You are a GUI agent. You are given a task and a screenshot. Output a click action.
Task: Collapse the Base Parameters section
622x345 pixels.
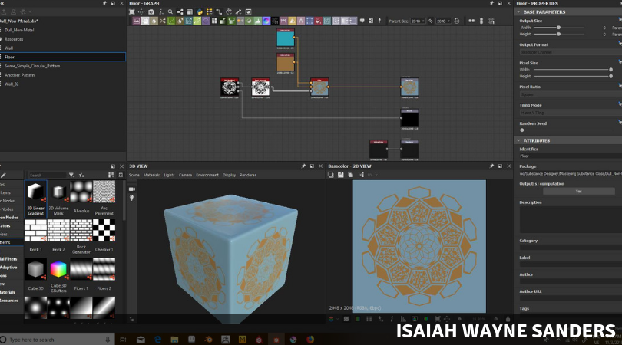pos(518,12)
